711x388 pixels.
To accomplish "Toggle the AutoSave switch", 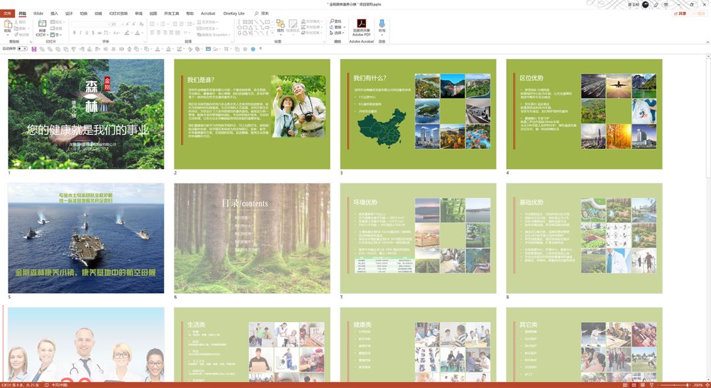I will (x=22, y=49).
